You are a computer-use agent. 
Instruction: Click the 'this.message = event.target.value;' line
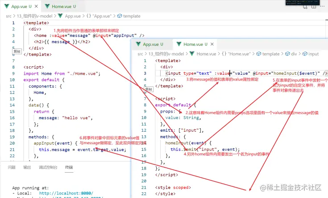[83, 150]
